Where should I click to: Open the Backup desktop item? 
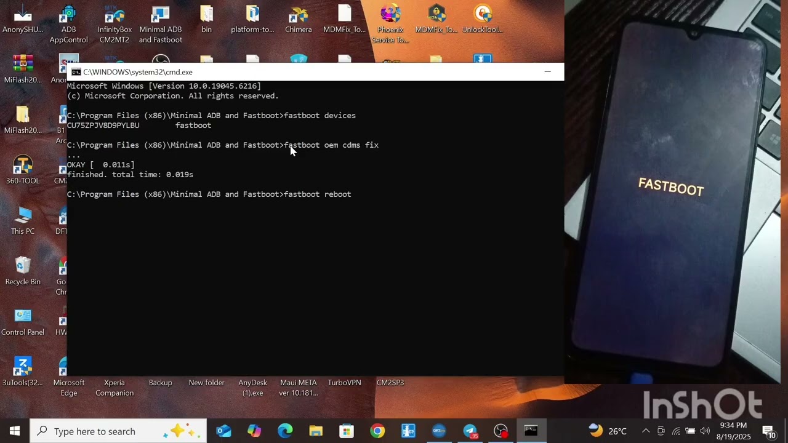160,382
